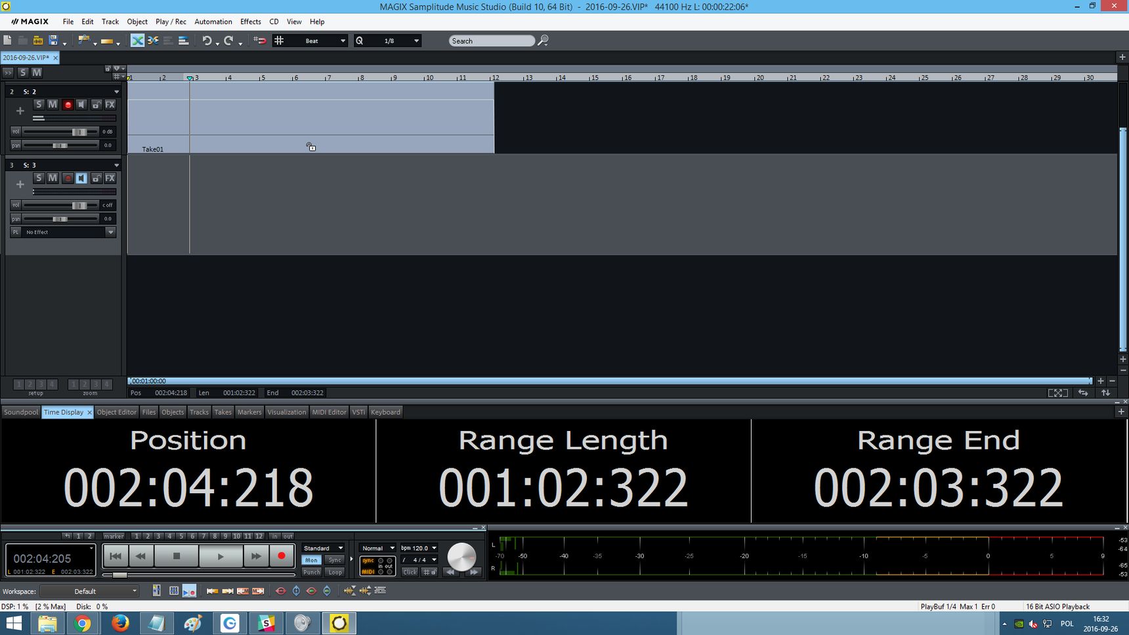This screenshot has width=1129, height=635.
Task: Toggle record arm on track S: 2
Action: pyautogui.click(x=68, y=104)
